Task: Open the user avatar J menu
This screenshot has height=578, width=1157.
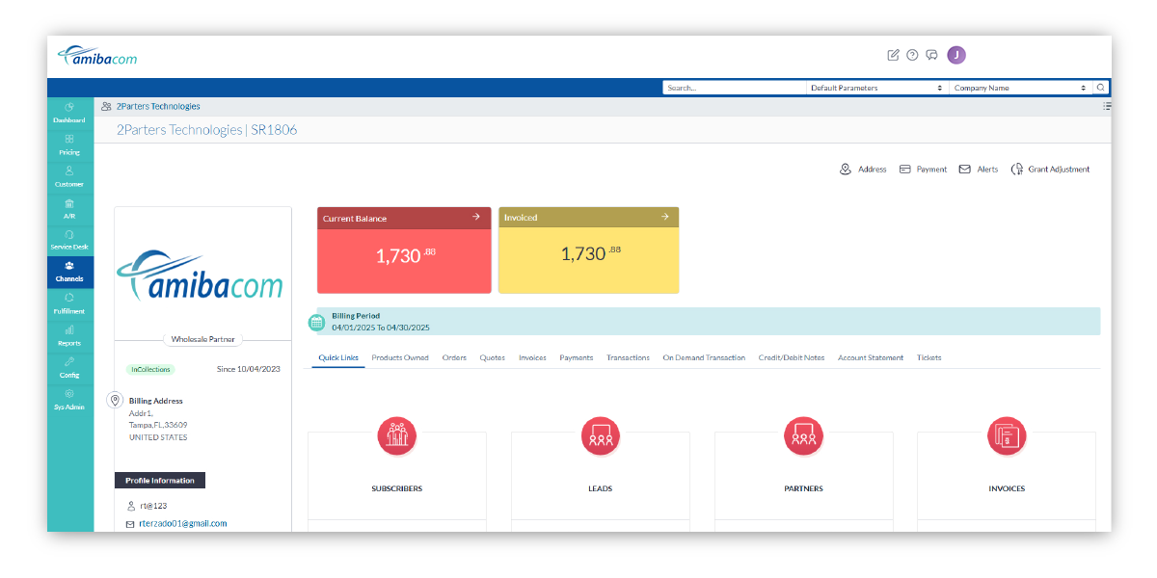Action: pos(956,55)
